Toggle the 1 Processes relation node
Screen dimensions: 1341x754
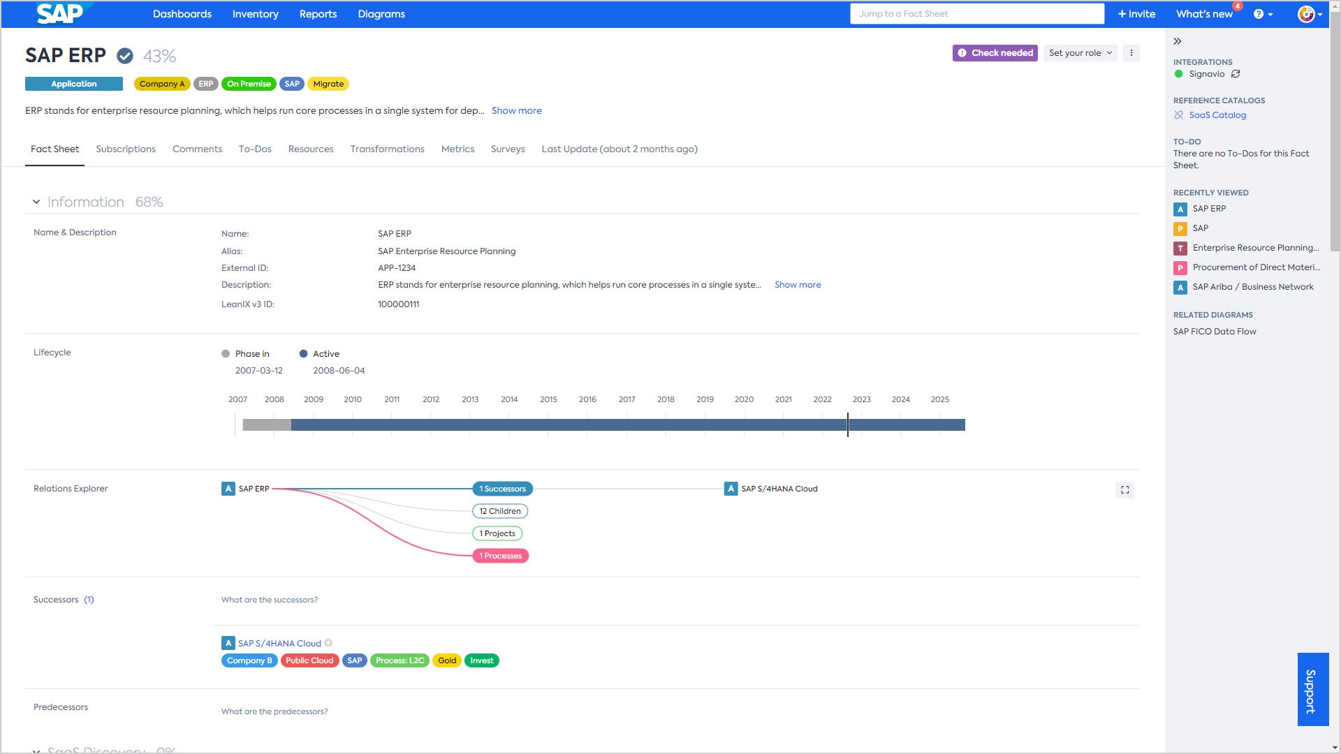coord(500,556)
